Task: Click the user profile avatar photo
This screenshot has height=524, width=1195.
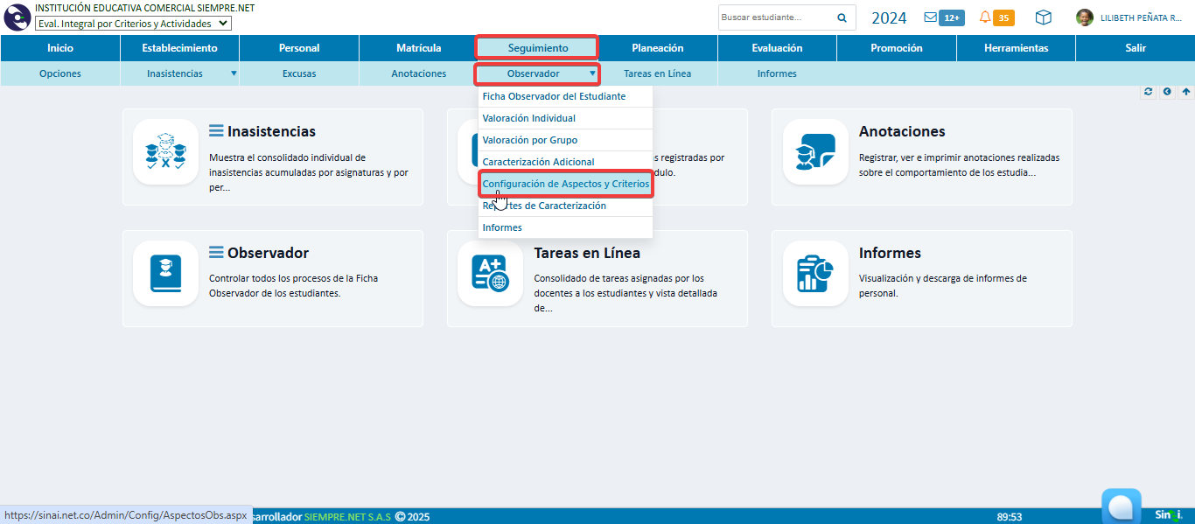Action: [x=1084, y=17]
